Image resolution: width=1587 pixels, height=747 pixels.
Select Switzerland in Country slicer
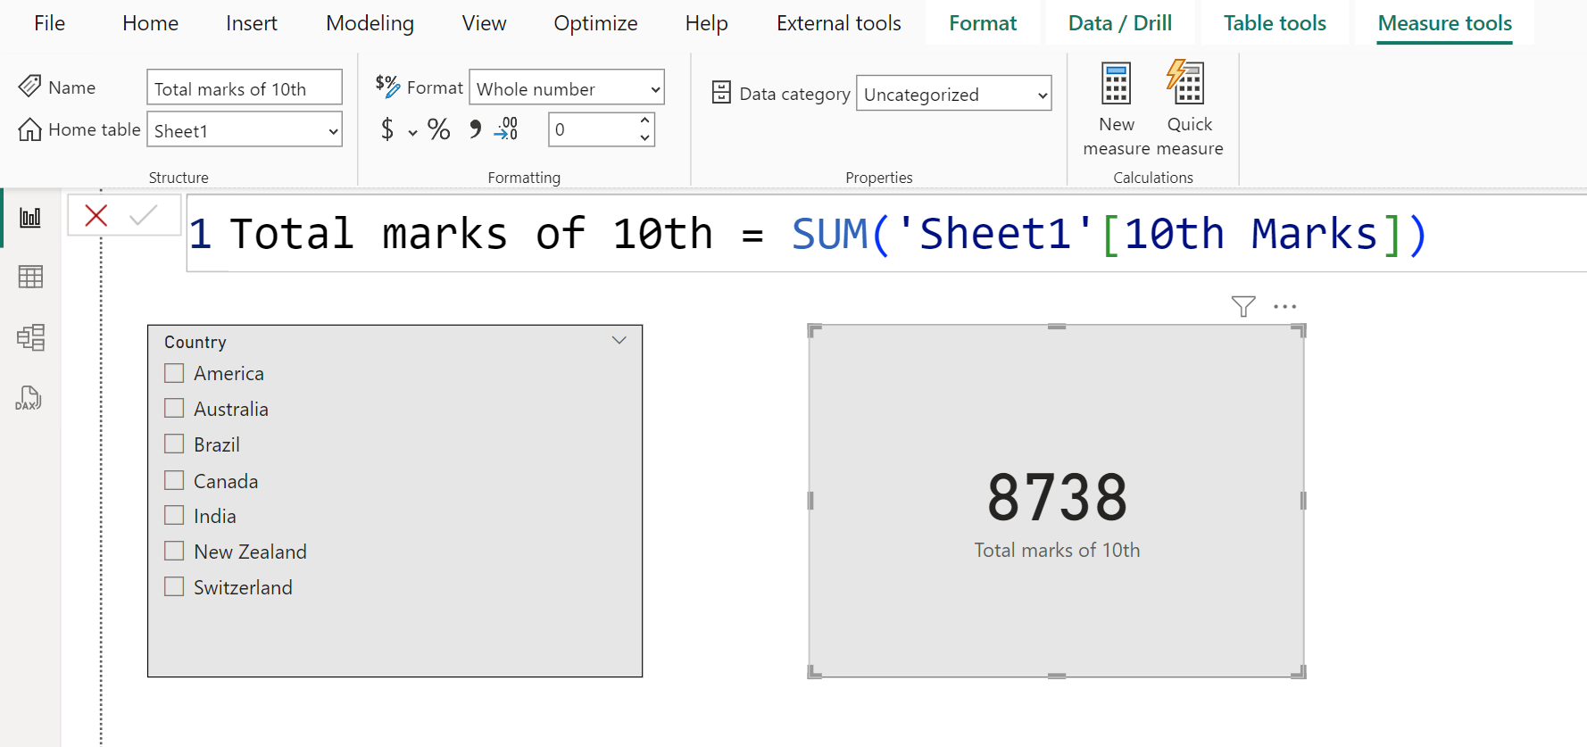(175, 587)
